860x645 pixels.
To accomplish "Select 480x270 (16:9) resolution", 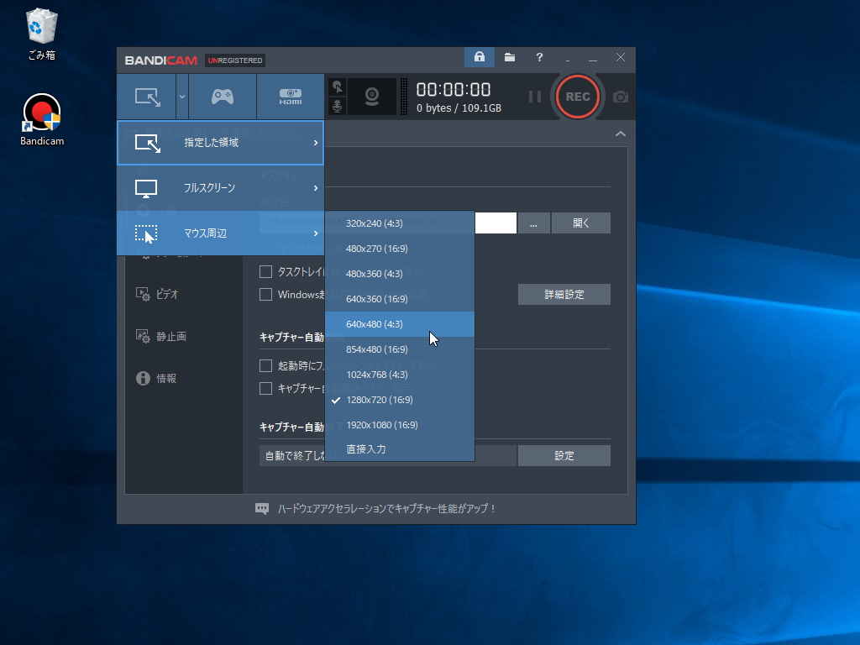I will [399, 249].
